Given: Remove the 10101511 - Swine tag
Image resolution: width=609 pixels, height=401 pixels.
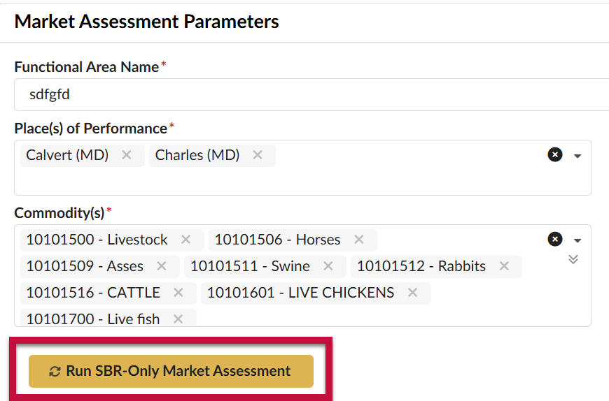Looking at the screenshot, I should (328, 266).
